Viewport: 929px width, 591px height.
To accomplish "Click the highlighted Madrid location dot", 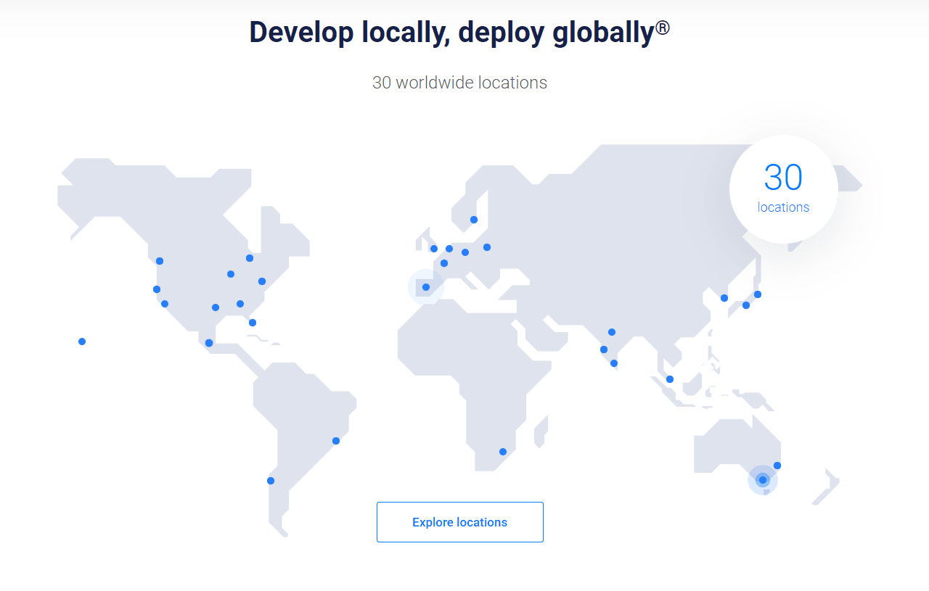I will tap(425, 287).
